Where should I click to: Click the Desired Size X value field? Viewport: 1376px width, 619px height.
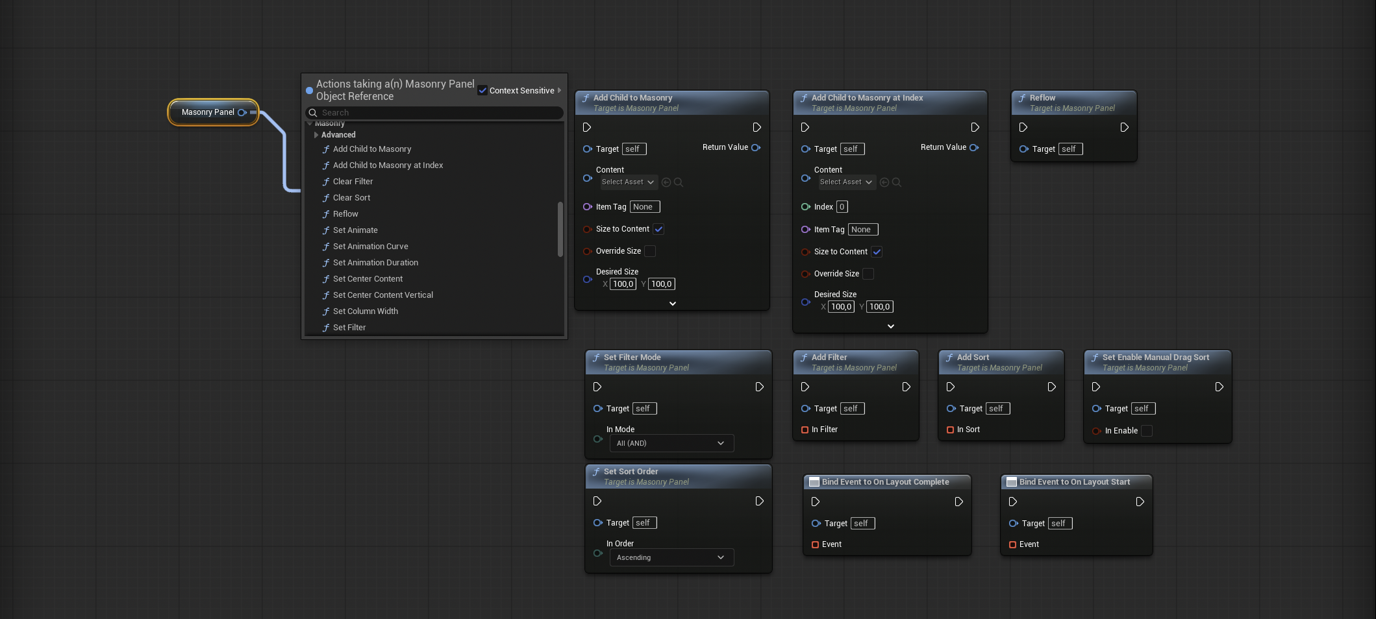622,284
